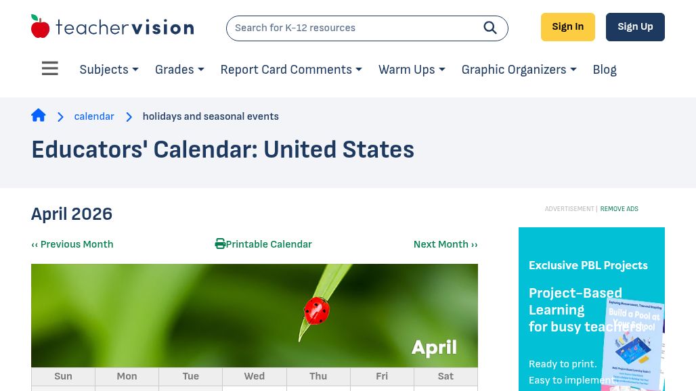Click the April ladybug banner image
The height and width of the screenshot is (391, 696).
click(x=255, y=315)
